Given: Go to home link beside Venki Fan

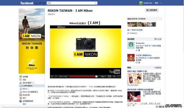Looking at the screenshot, I should (x=156, y=3).
